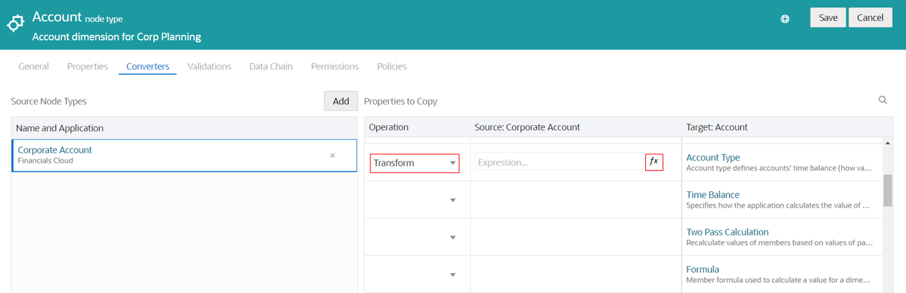
Task: Add a source node type
Action: pyautogui.click(x=341, y=101)
